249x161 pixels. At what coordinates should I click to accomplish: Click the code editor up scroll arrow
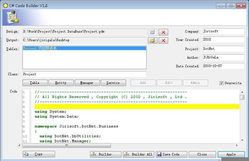coord(242,92)
